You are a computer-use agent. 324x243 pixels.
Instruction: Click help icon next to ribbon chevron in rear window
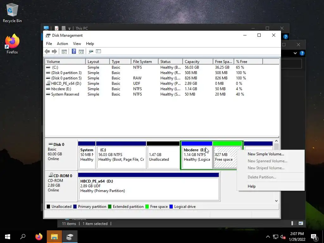(302, 53)
